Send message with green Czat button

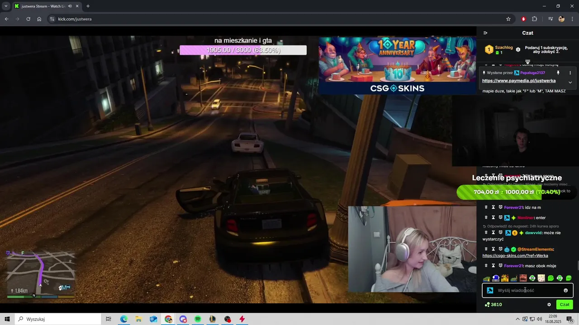tap(565, 305)
